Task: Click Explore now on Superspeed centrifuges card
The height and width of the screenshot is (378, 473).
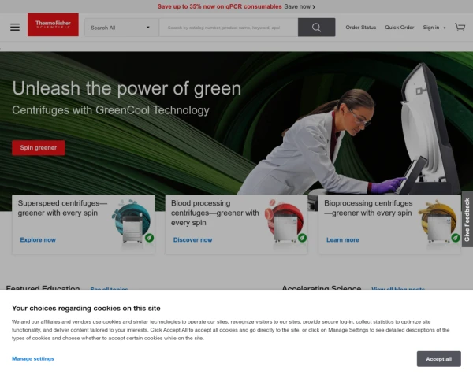Action: click(38, 240)
